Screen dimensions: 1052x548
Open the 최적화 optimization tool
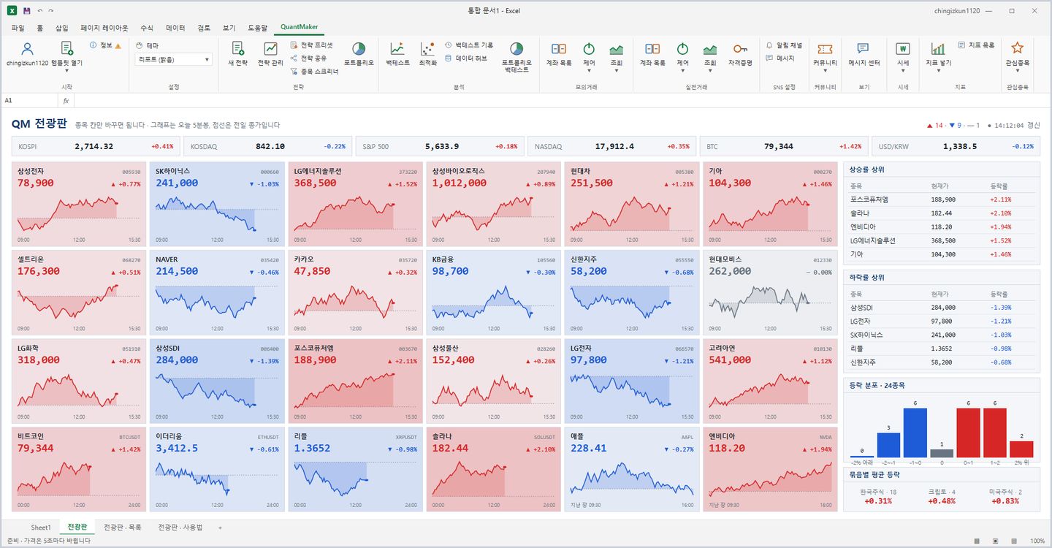click(x=428, y=54)
